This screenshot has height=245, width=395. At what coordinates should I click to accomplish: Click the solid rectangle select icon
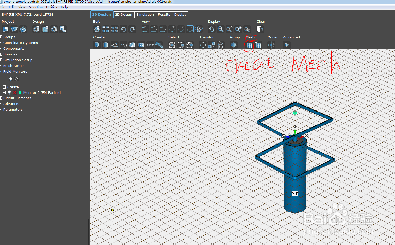(172, 45)
